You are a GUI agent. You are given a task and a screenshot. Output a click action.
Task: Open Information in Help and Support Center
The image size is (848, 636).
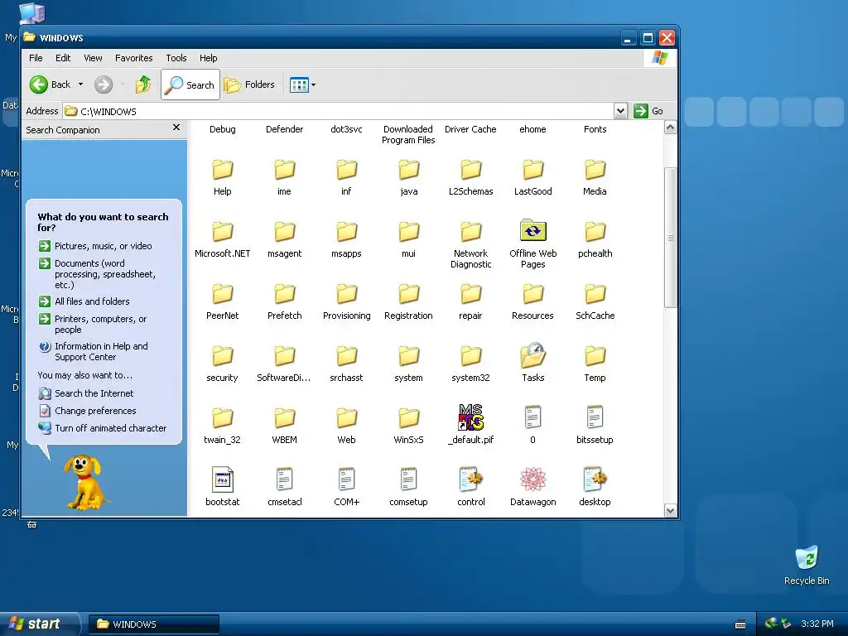[x=94, y=351]
